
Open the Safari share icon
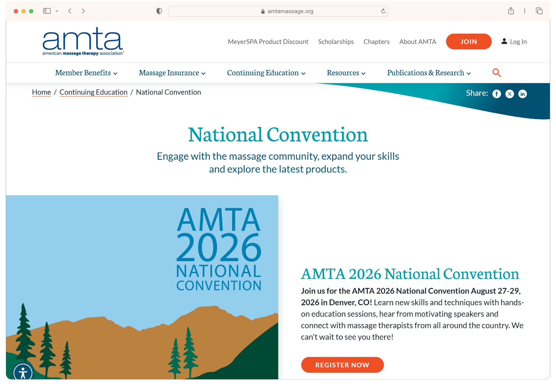511,11
